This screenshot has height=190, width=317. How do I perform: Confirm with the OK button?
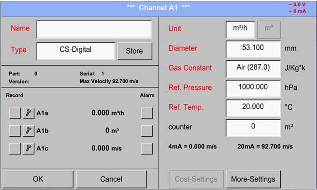tap(38, 179)
